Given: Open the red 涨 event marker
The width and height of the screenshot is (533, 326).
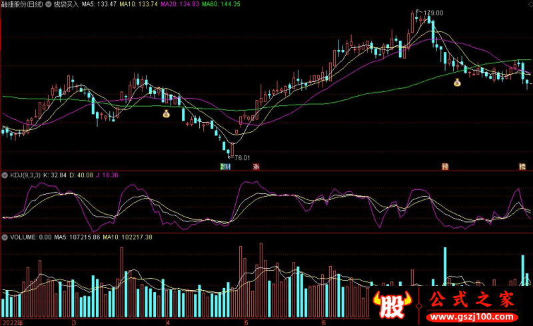Looking at the screenshot, I should pyautogui.click(x=256, y=167).
